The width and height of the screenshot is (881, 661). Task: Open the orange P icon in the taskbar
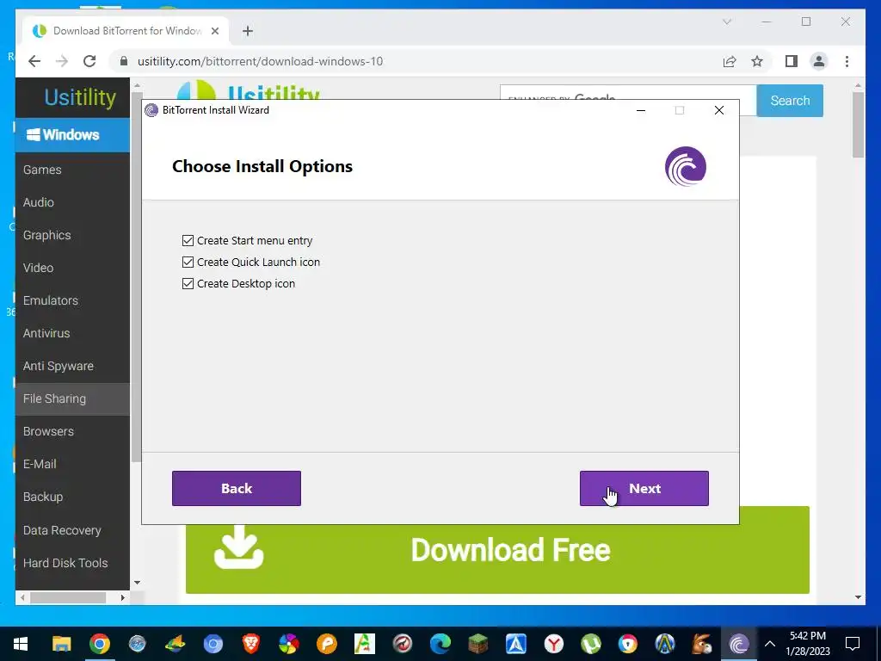coord(326,644)
